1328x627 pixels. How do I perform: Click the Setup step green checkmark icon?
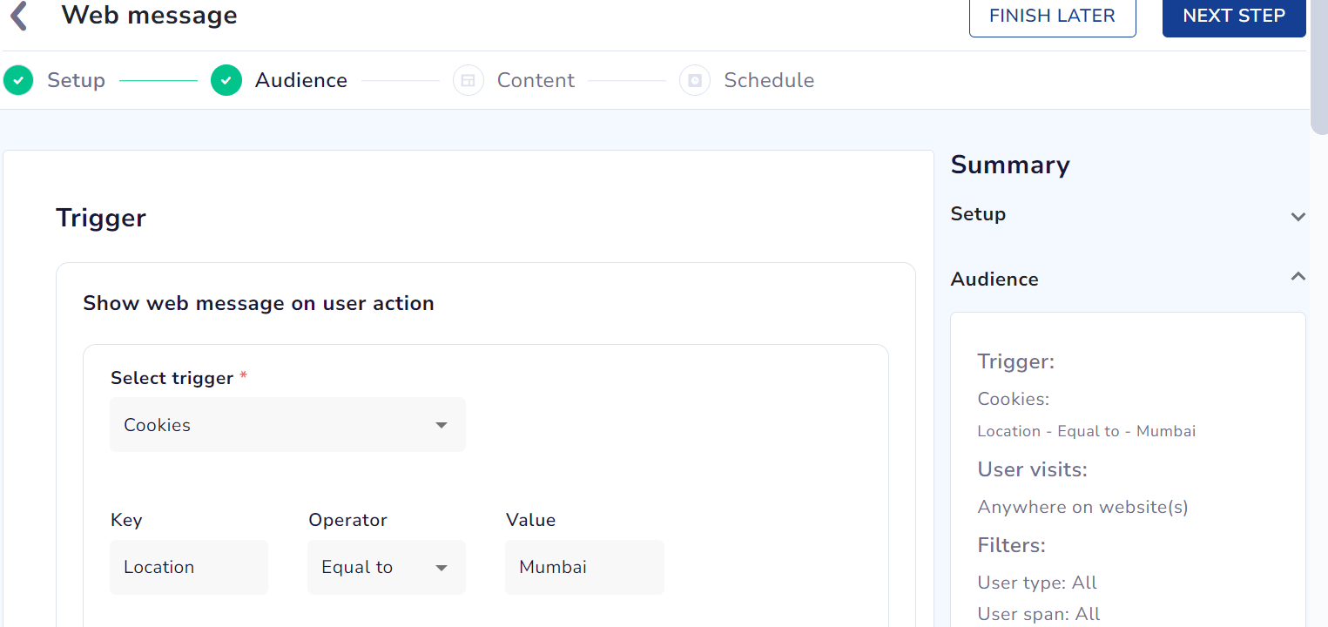(18, 81)
